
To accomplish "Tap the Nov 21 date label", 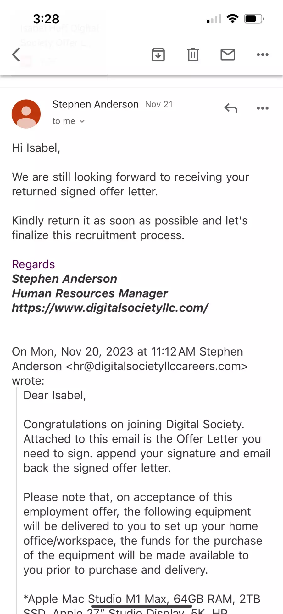I will [x=159, y=104].
